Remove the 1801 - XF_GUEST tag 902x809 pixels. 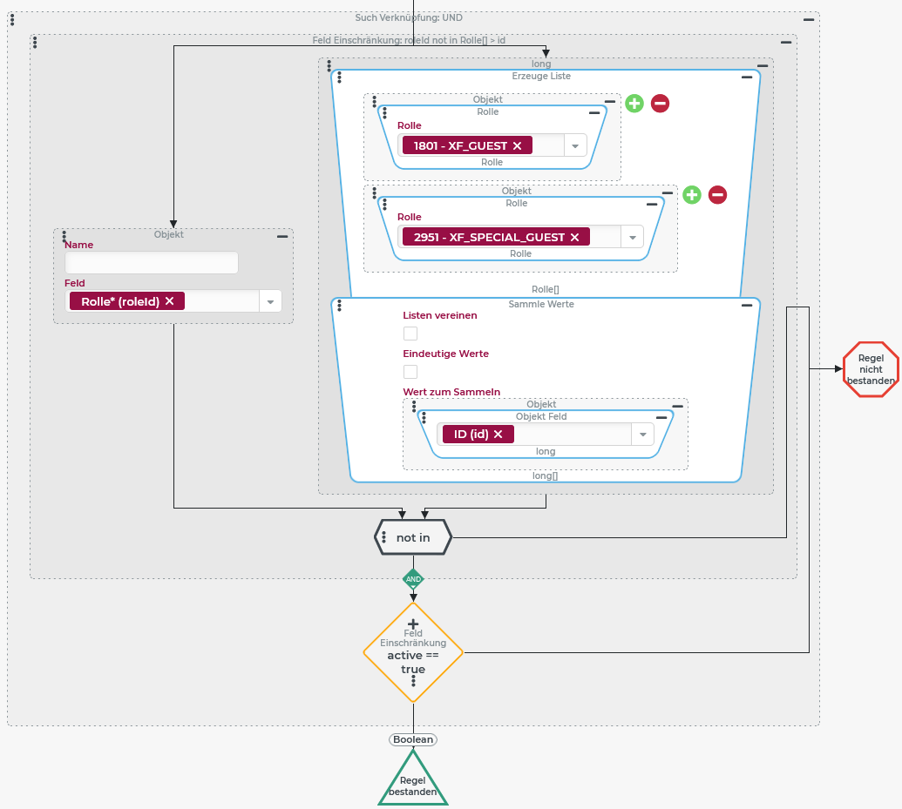(x=517, y=146)
